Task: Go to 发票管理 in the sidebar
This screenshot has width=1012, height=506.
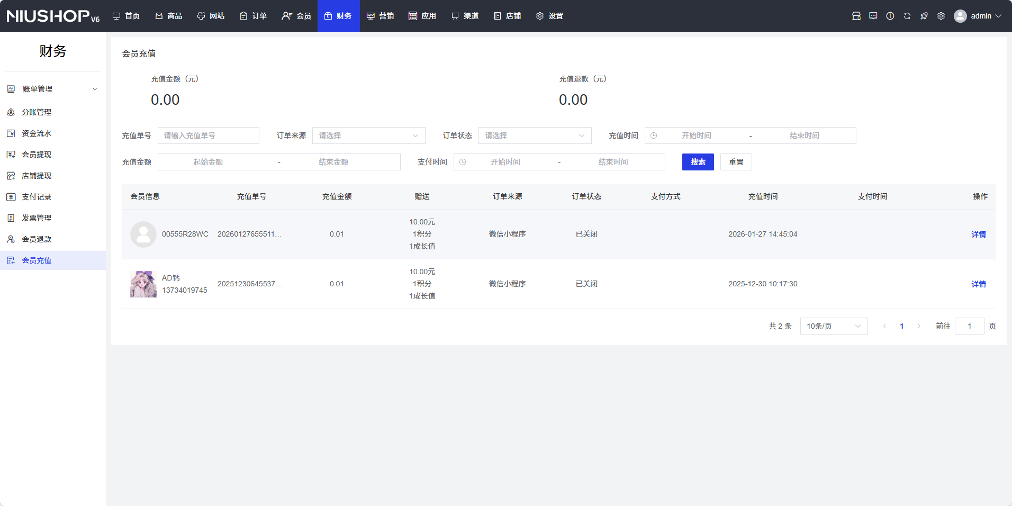Action: [x=37, y=218]
